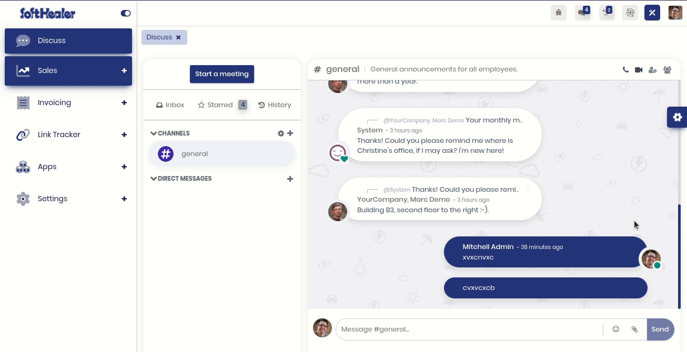The width and height of the screenshot is (687, 352).
Task: Open the Sales menu
Action: (x=68, y=70)
